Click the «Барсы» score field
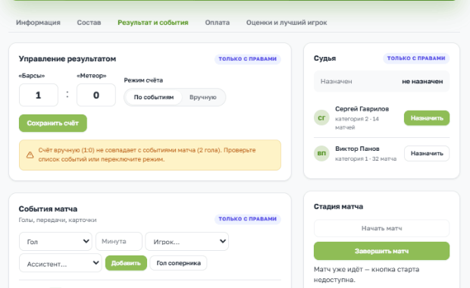470x288 pixels. [x=39, y=95]
